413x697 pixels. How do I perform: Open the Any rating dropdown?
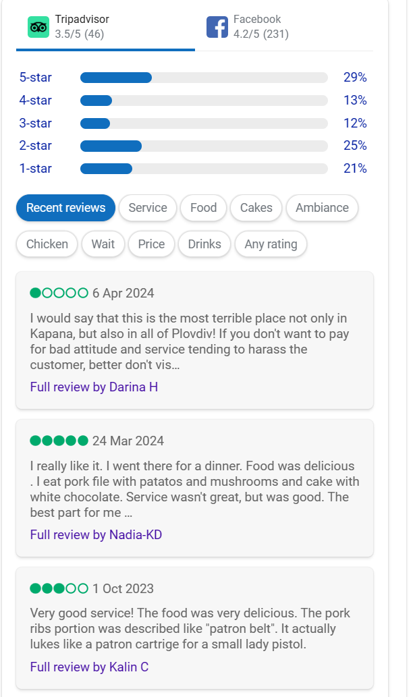point(271,244)
